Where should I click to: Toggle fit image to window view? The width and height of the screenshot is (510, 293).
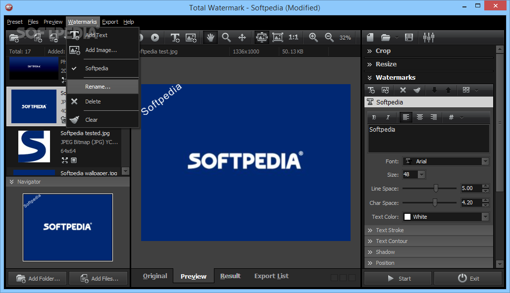click(x=262, y=38)
